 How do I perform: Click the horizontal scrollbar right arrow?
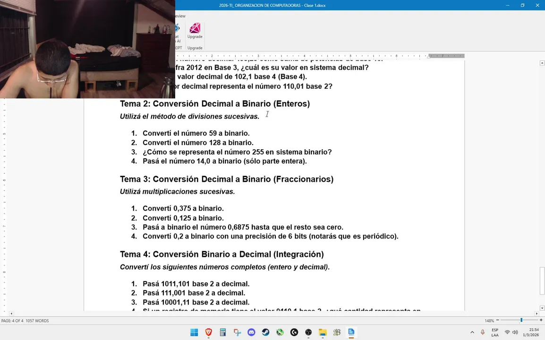coord(537,314)
